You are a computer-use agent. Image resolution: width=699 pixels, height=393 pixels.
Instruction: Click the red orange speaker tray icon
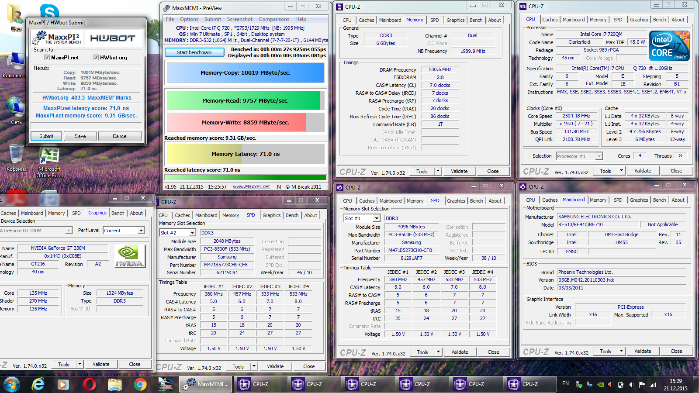point(610,384)
